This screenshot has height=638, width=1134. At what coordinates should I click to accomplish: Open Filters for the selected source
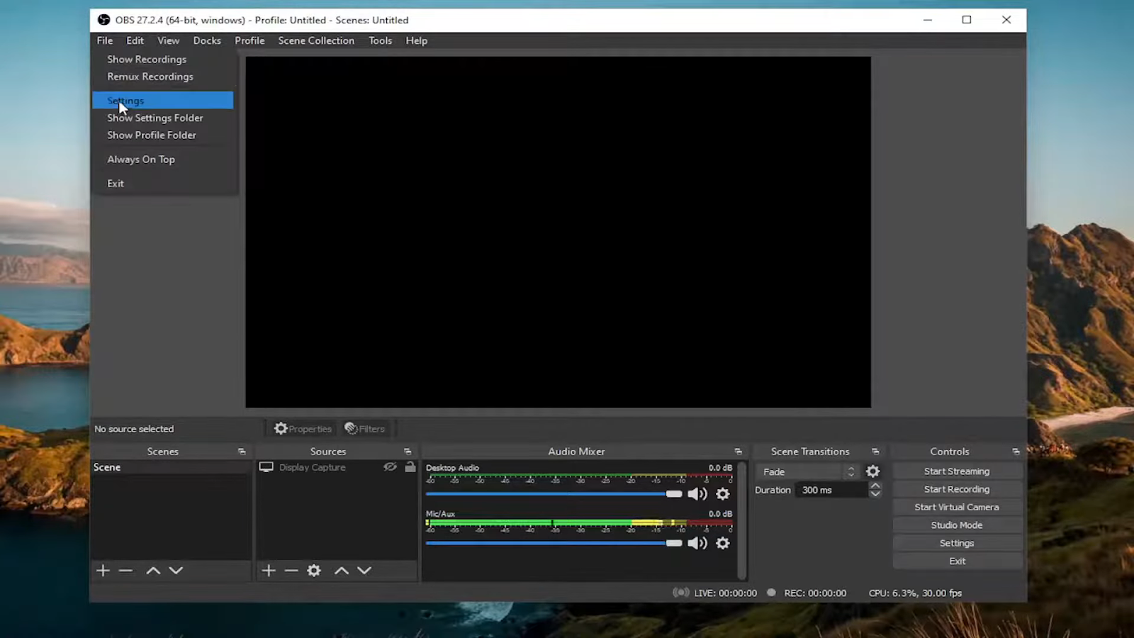pos(365,428)
